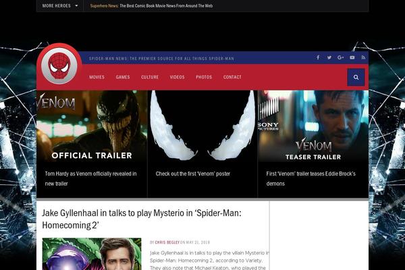The width and height of the screenshot is (405, 270).
Task: Open the Google Plus social icon
Action: (340, 57)
